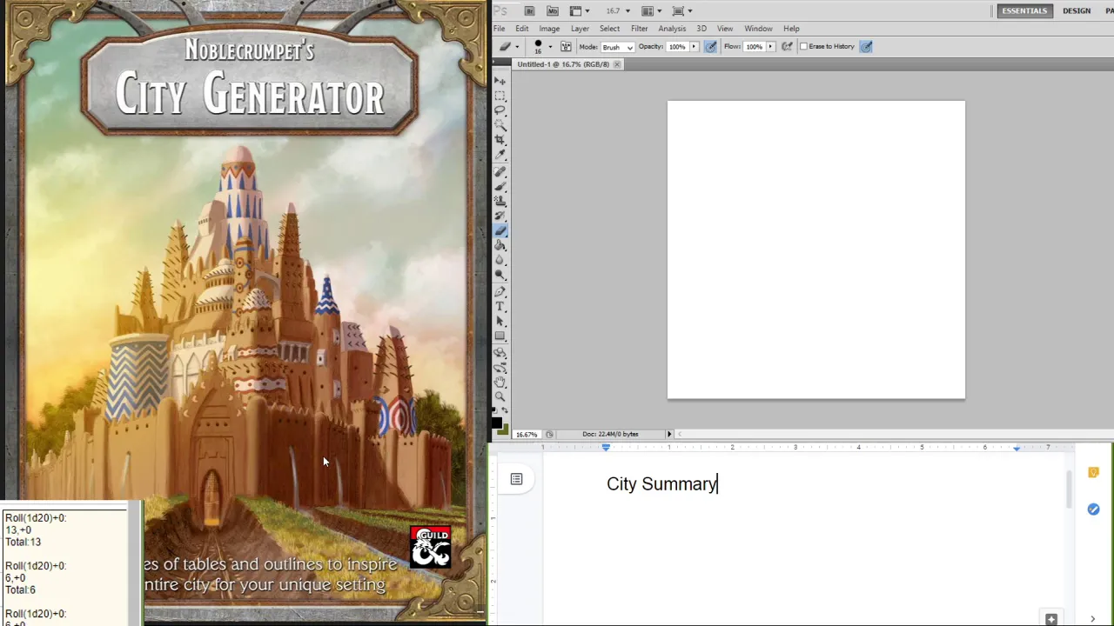Open the Filter menu
Screen dimensions: 1114x626
[x=640, y=29]
